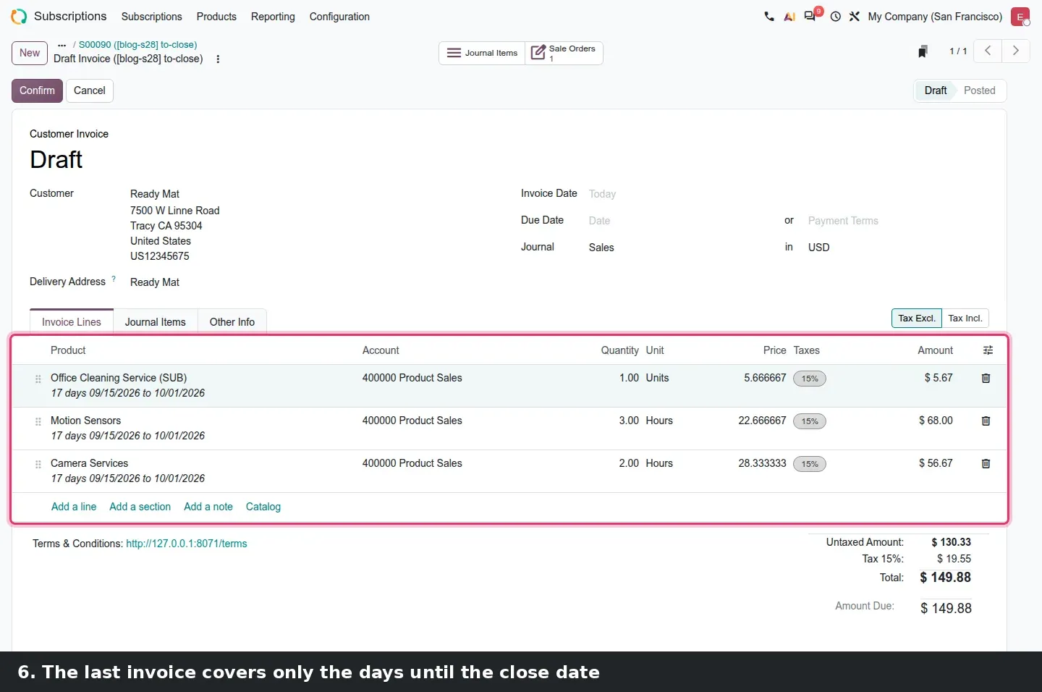Confirm the draft invoice
The image size is (1042, 692).
[37, 90]
